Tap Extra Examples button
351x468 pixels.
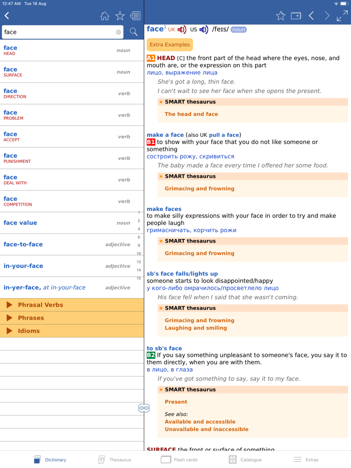click(x=169, y=45)
